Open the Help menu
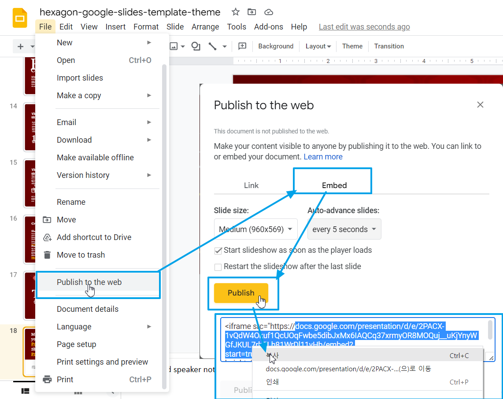 [299, 26]
